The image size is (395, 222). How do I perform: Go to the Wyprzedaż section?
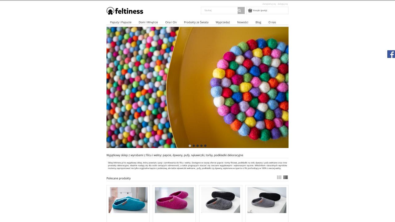(x=223, y=22)
